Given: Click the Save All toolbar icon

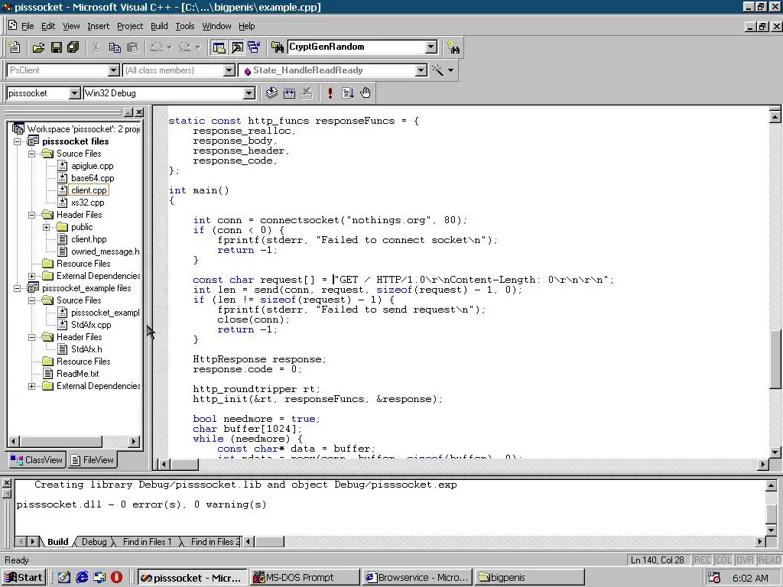Looking at the screenshot, I should (x=73, y=47).
